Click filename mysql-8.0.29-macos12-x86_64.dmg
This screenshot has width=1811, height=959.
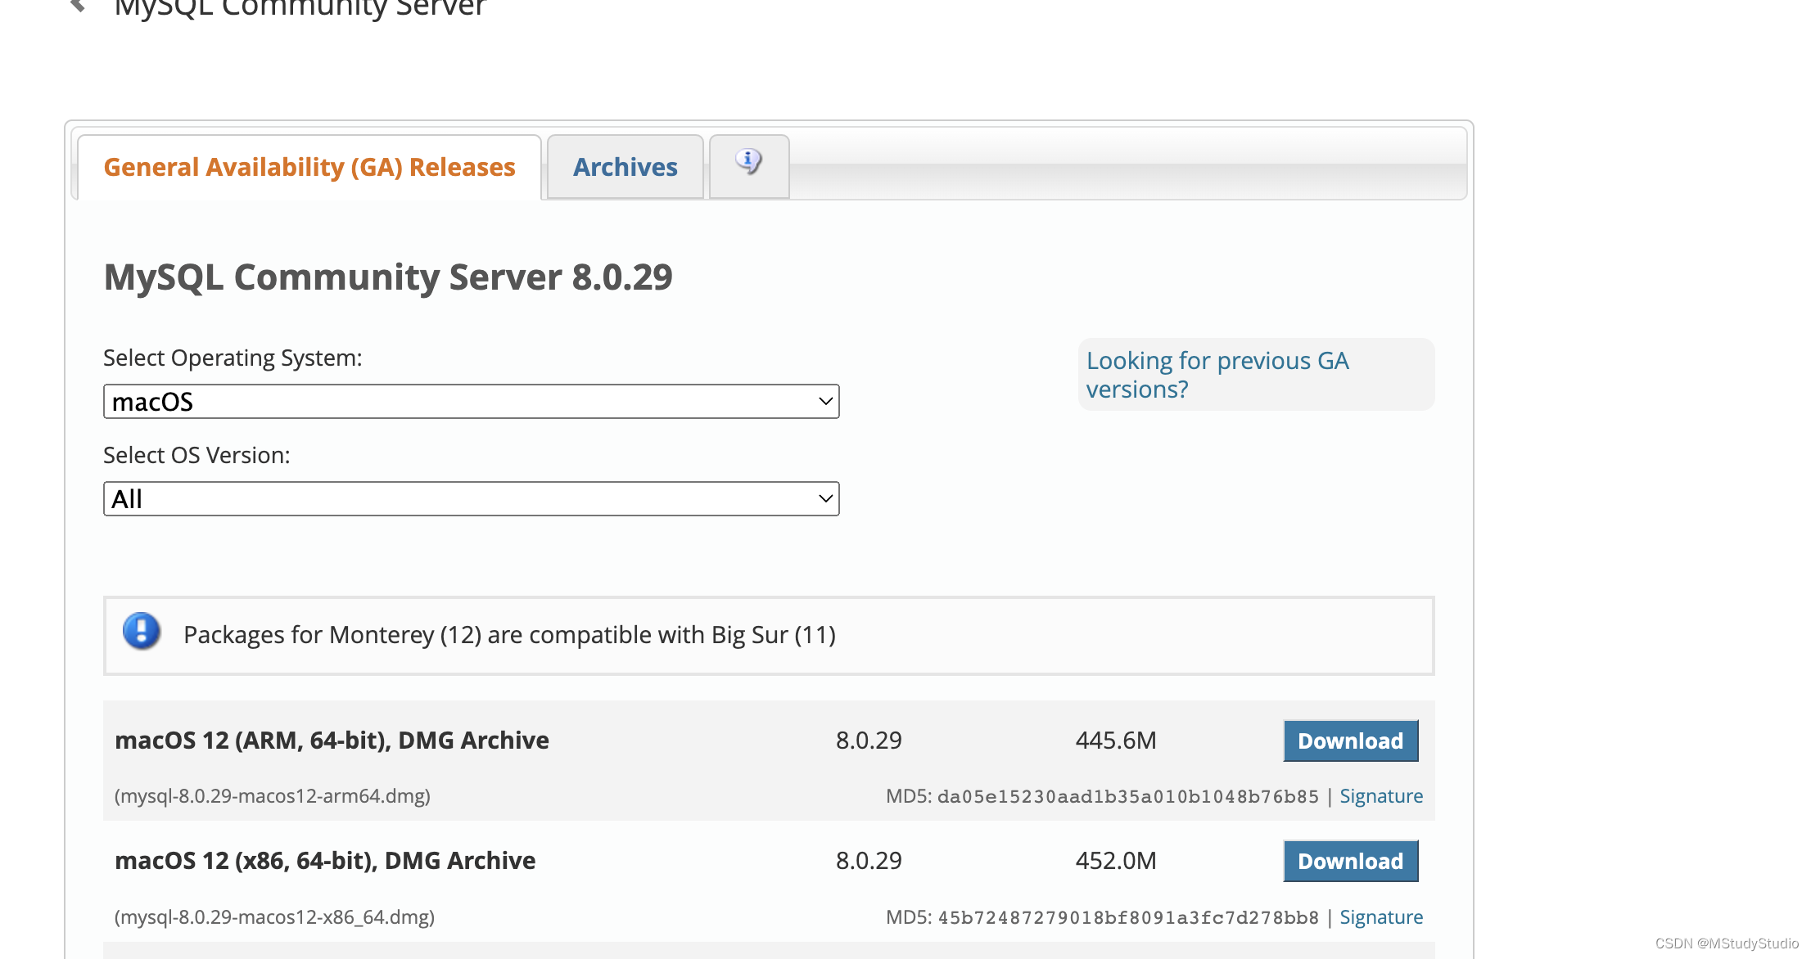coord(274,917)
